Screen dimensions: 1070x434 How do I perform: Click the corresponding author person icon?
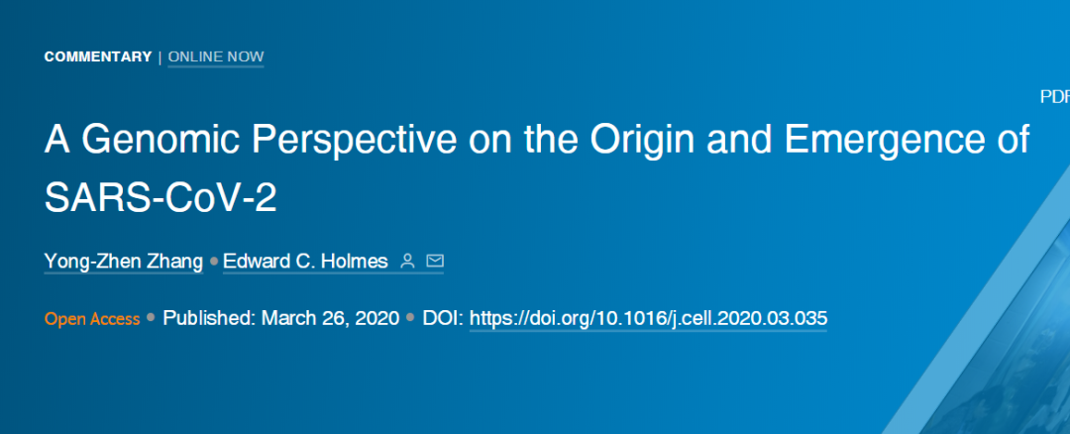(x=407, y=261)
